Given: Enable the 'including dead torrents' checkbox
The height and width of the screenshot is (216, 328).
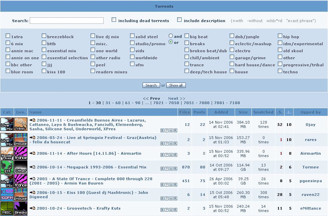Looking at the screenshot, I should pos(114,20).
